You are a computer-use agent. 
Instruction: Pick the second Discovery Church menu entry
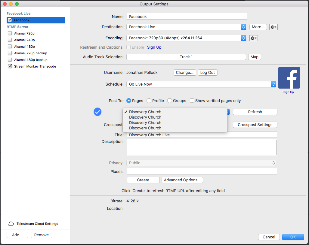point(145,117)
